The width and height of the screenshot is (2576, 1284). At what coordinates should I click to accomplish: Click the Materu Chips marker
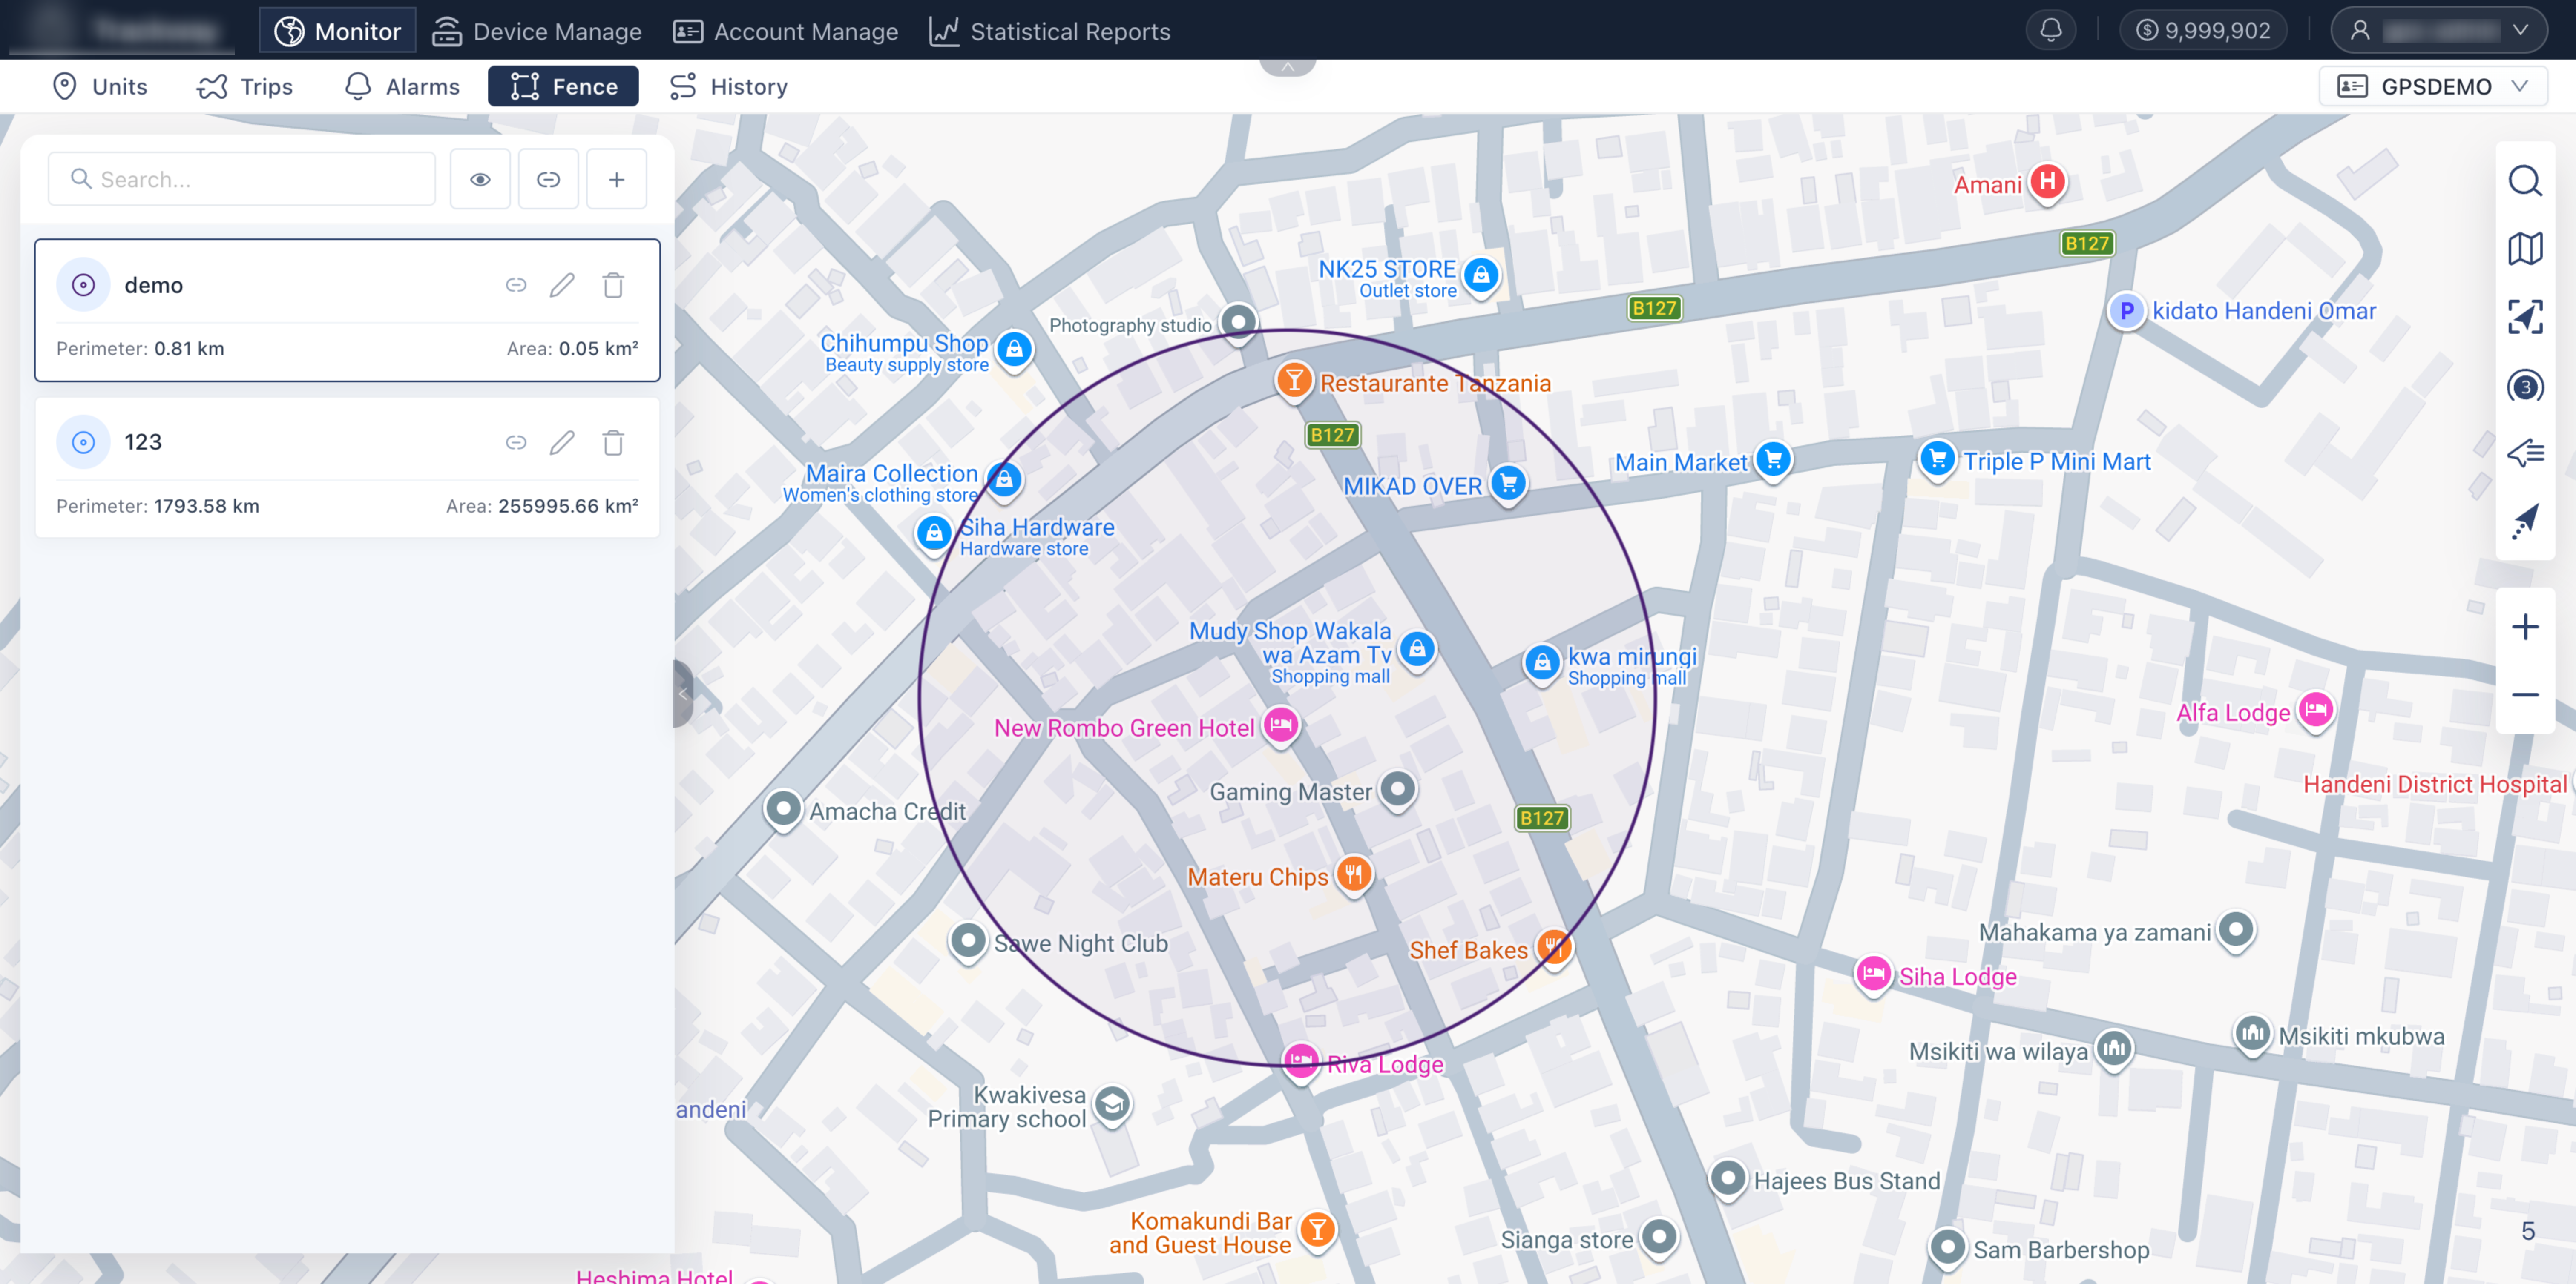pyautogui.click(x=1353, y=875)
